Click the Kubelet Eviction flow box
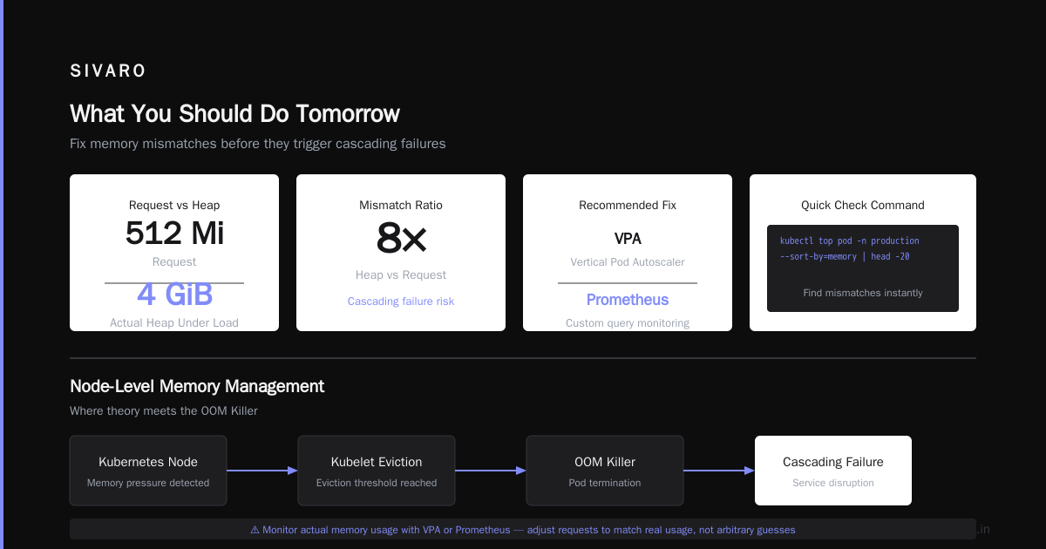Viewport: 1046px width, 549px height. point(377,471)
